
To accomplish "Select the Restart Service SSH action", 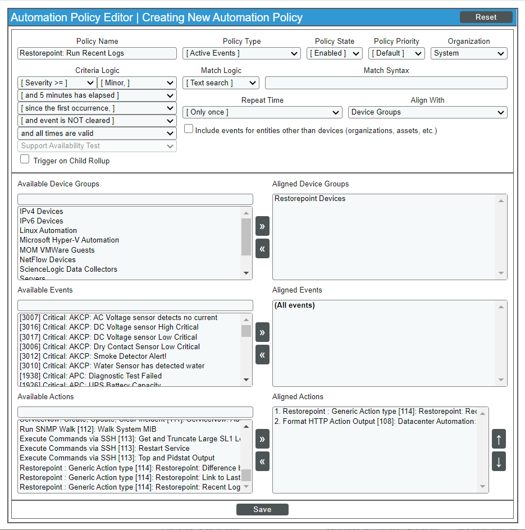I will [x=104, y=449].
